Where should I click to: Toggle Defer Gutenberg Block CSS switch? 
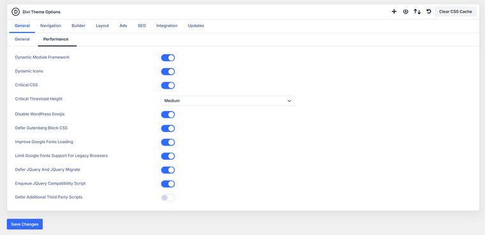tap(168, 128)
